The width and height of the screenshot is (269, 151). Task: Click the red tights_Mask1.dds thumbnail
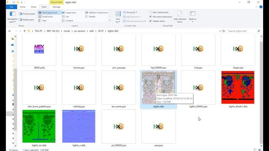pyautogui.click(x=238, y=88)
